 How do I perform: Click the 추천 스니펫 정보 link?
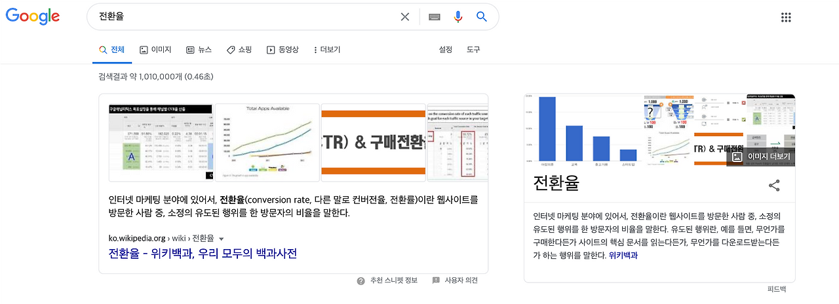394,281
